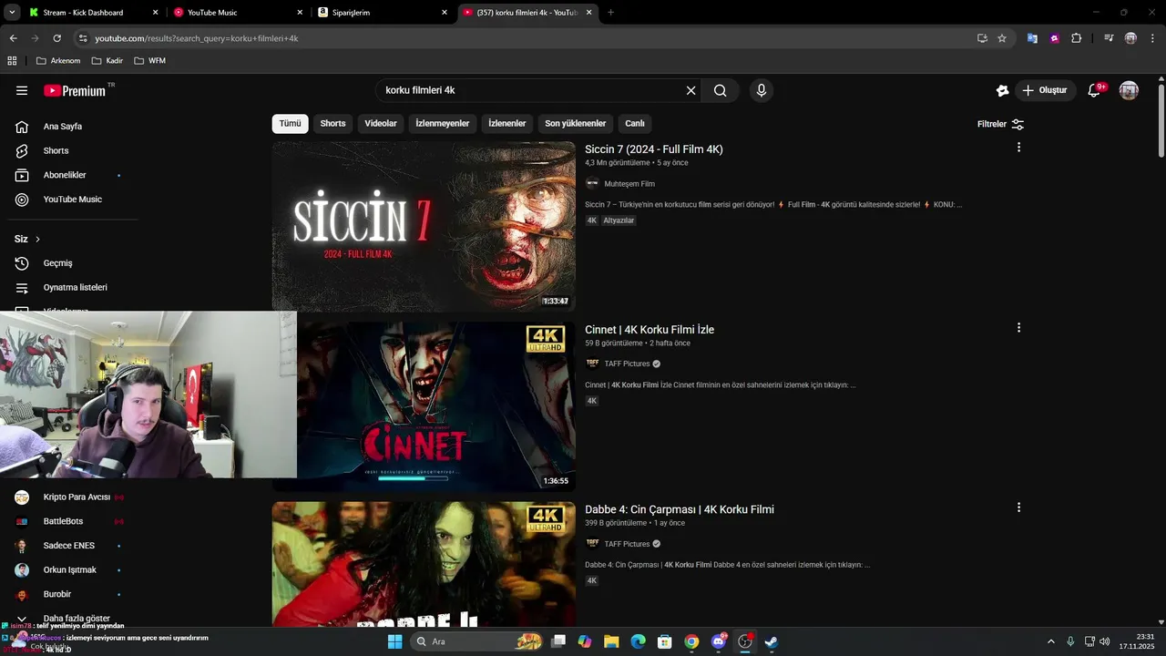Close the Siparişlerim browser tab

(x=445, y=13)
